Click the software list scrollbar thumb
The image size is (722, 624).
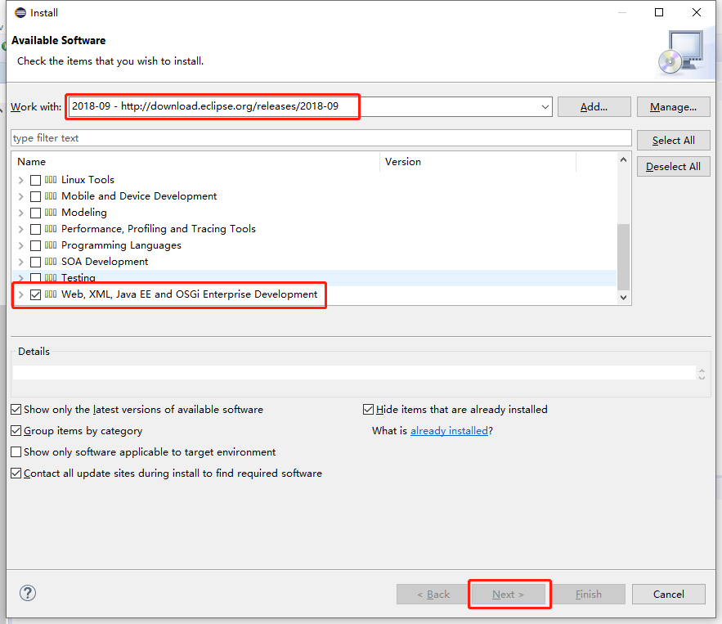point(623,257)
